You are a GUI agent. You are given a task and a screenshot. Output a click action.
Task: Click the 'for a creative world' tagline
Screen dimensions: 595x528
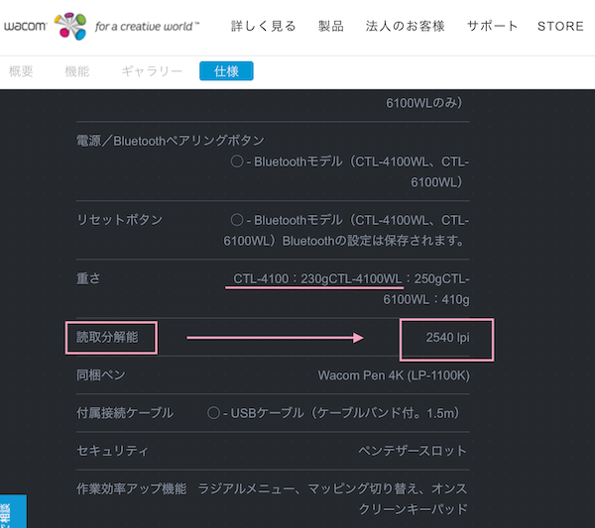pos(147,27)
